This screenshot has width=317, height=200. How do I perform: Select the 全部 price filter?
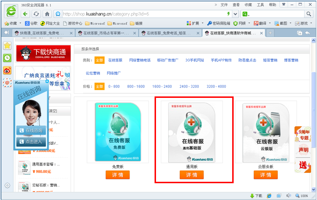99,86
